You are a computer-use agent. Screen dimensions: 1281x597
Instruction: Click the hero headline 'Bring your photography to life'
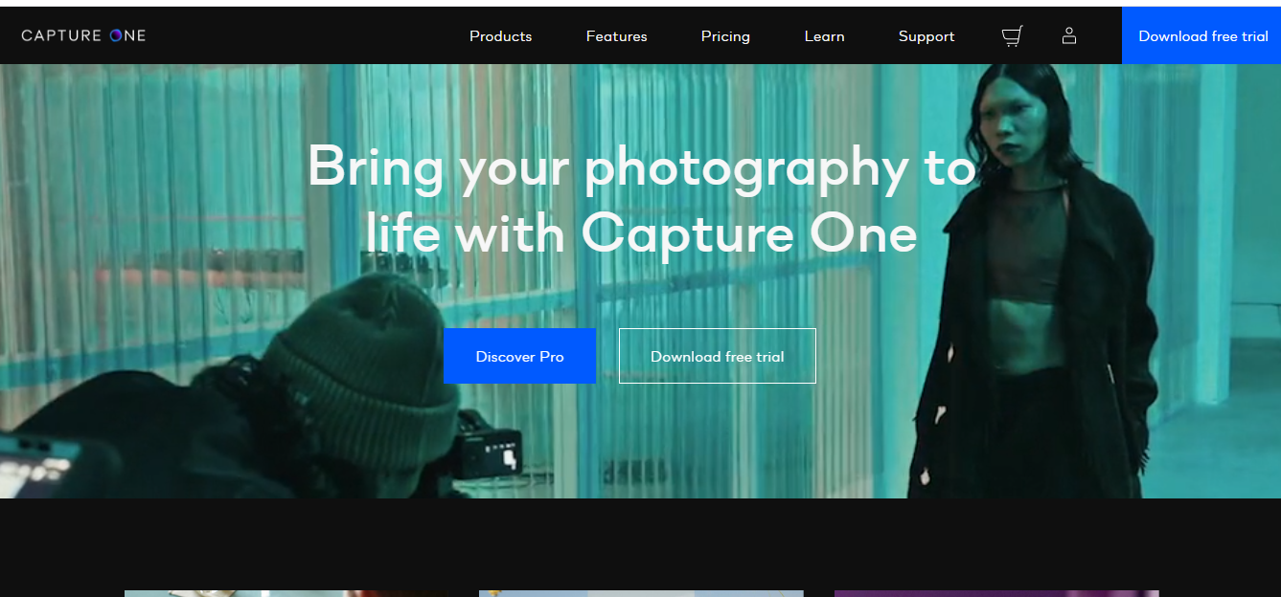pos(641,200)
